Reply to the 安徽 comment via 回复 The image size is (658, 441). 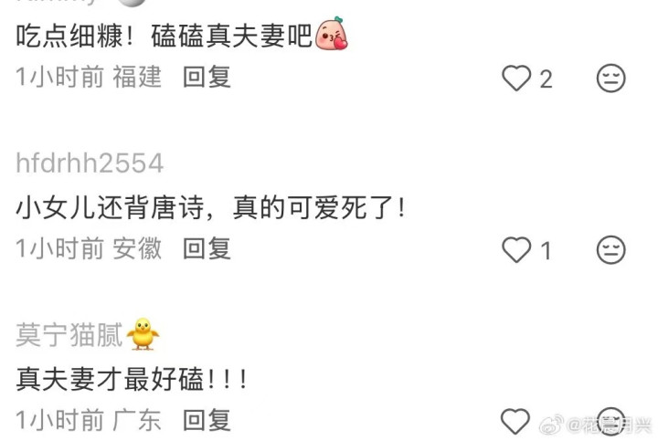[x=207, y=248]
